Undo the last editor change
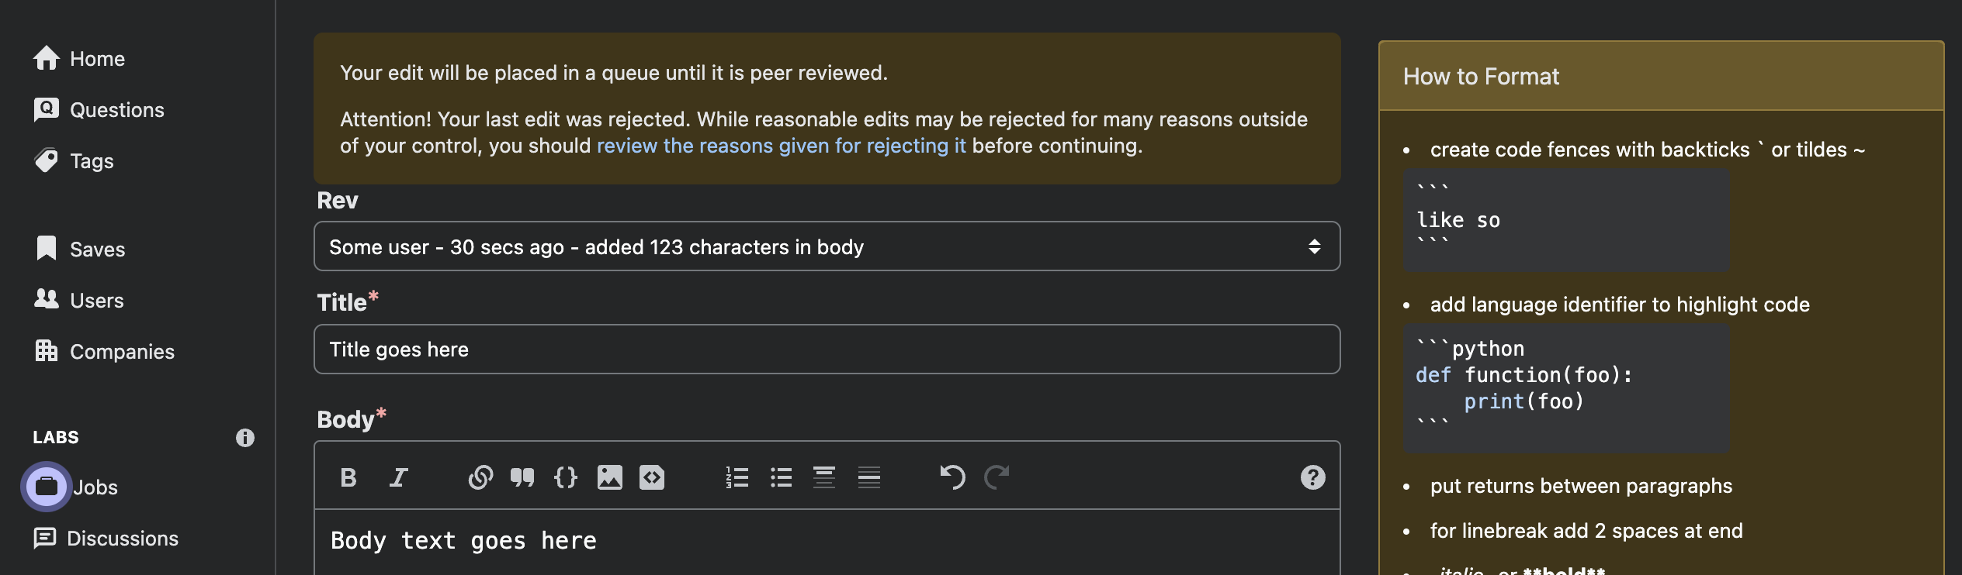This screenshot has height=575, width=1962. pos(952,477)
